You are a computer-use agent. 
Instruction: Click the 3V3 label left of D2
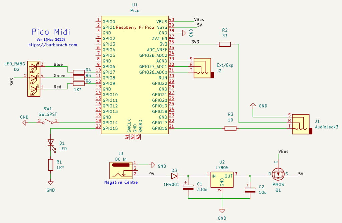tap(12, 82)
